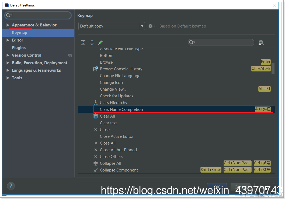Click the Browse Console History icon
Screen dimensions: 285x199
pyautogui.click(x=96, y=69)
